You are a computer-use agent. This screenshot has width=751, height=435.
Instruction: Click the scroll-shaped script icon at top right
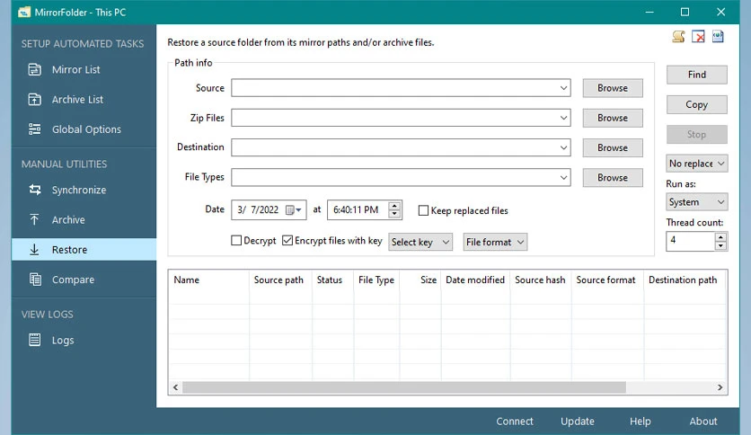[x=678, y=37]
